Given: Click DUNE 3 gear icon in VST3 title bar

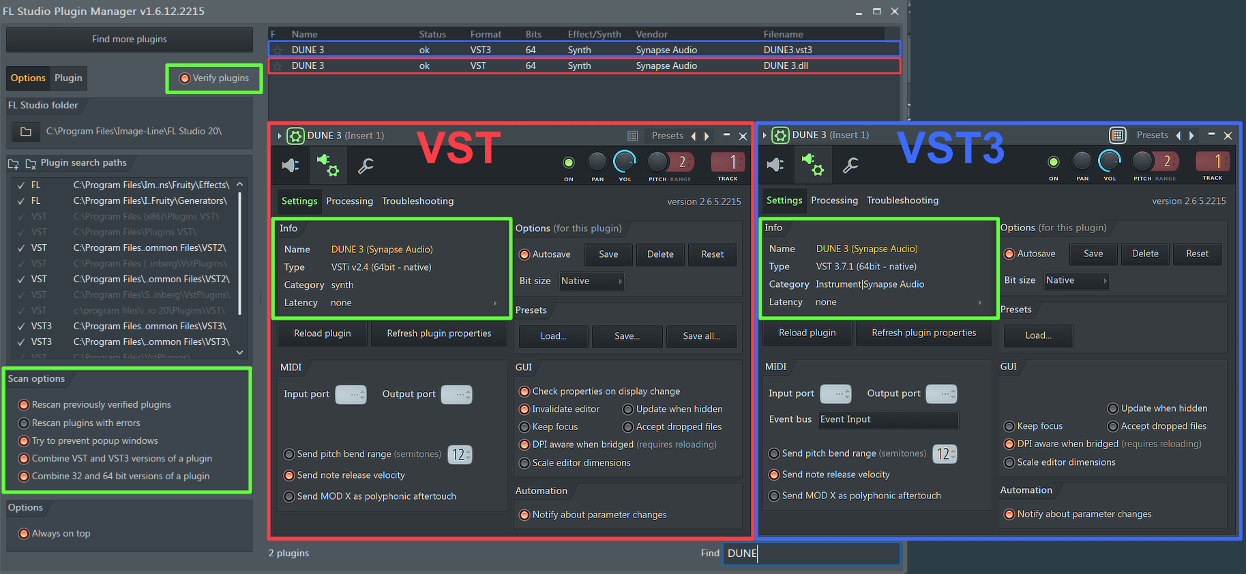Looking at the screenshot, I should pyautogui.click(x=780, y=135).
